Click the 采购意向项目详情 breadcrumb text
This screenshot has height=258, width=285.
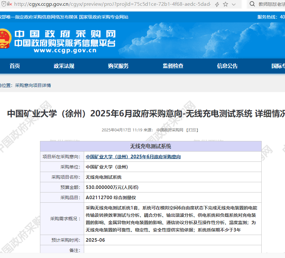coord(33,85)
